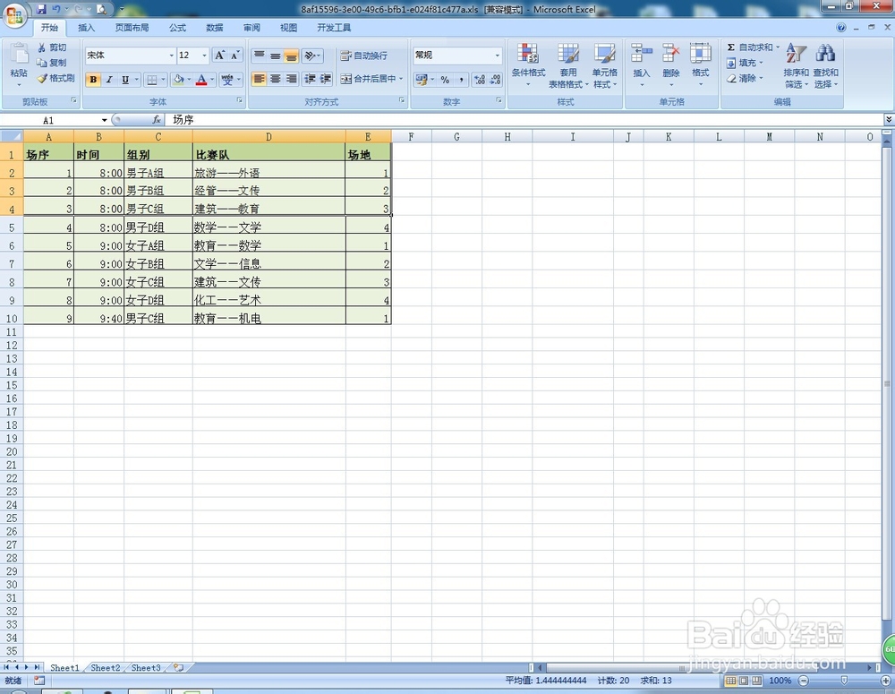Select column D header

coord(268,136)
